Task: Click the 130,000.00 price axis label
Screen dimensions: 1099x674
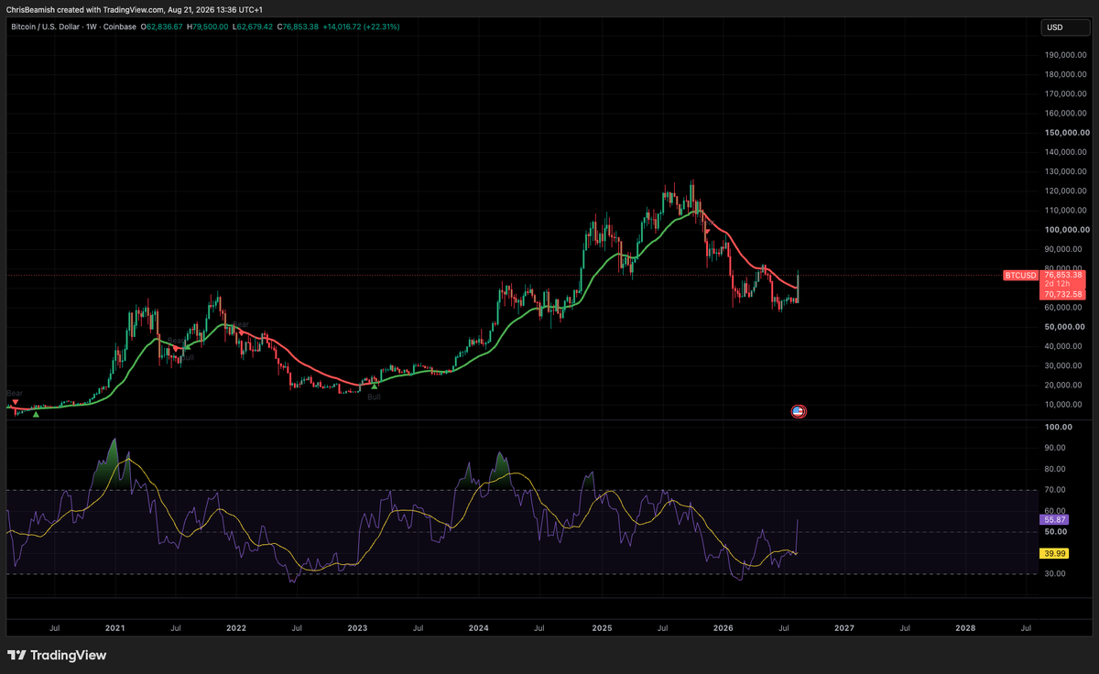Action: tap(1065, 172)
